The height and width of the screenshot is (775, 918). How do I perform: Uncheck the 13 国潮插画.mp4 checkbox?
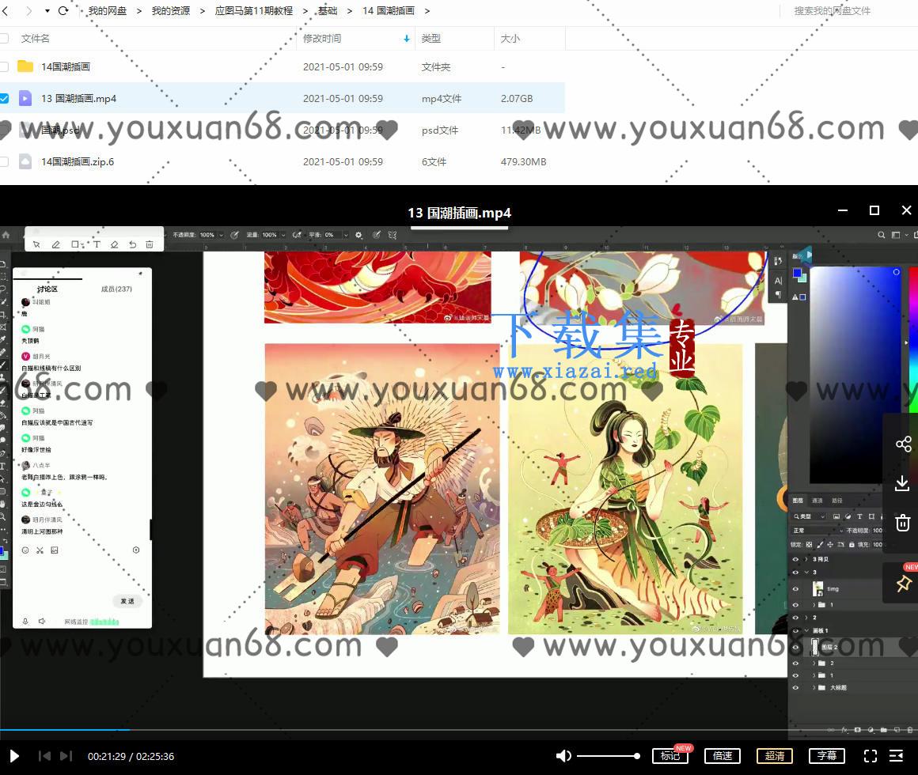coord(4,98)
